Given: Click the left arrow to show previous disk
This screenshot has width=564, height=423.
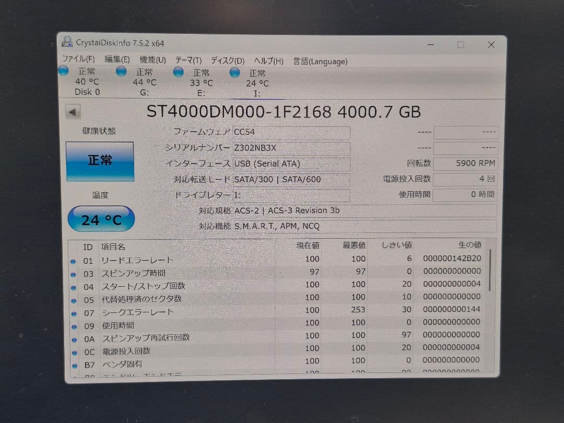Looking at the screenshot, I should 73,111.
